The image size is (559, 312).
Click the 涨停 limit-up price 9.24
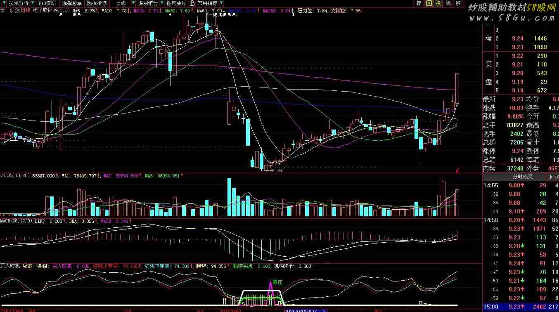[517, 151]
